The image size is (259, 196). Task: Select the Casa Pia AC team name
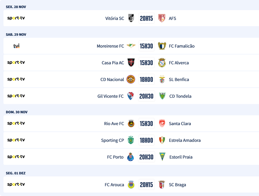click(x=113, y=63)
